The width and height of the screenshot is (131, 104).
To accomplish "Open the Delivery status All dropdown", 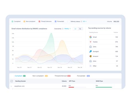I will coord(85,21).
